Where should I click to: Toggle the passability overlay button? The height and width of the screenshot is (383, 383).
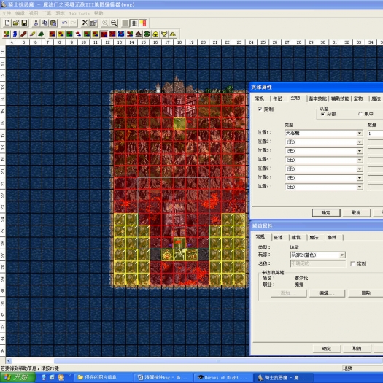point(143,23)
